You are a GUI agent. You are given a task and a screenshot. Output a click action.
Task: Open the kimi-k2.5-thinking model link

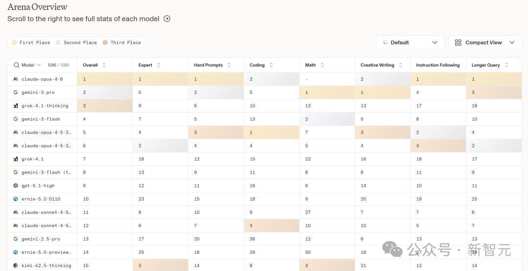[x=46, y=266]
